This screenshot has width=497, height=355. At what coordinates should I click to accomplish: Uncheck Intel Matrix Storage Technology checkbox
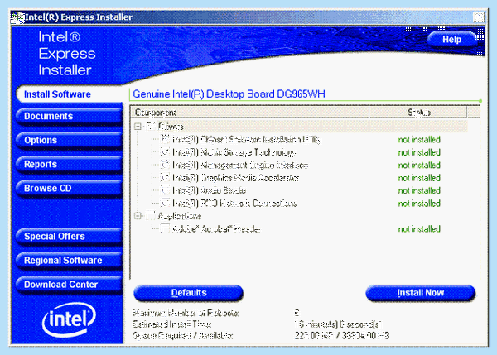pos(165,152)
